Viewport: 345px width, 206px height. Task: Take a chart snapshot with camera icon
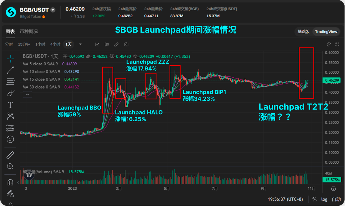coord(126,44)
